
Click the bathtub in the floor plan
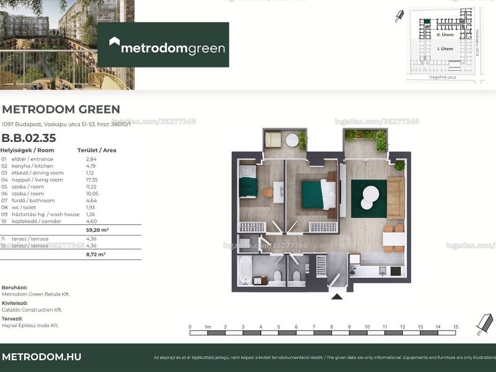click(x=246, y=270)
